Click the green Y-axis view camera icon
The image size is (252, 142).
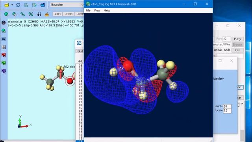tap(4, 63)
